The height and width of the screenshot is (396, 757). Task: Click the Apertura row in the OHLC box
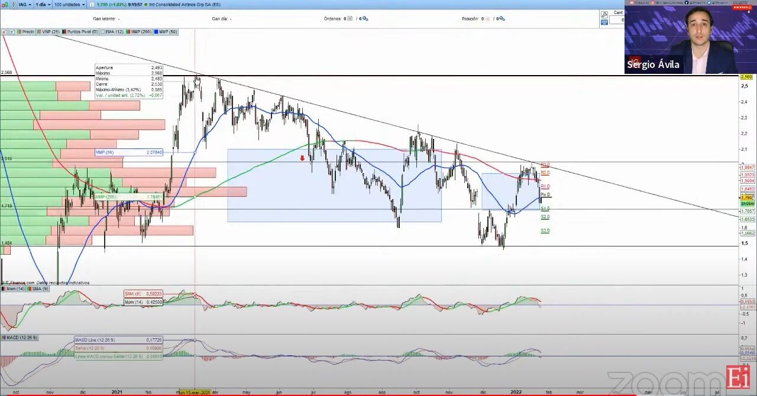129,67
